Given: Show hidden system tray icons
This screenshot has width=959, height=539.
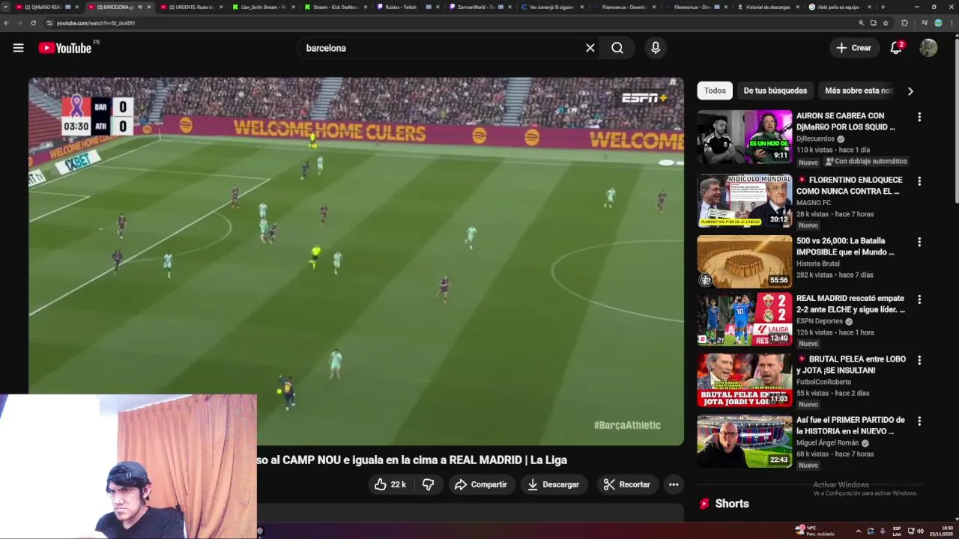Looking at the screenshot, I should [x=859, y=532].
